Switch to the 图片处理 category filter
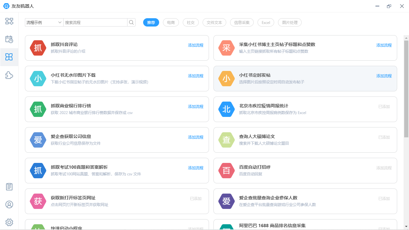409x230 pixels. [x=289, y=22]
